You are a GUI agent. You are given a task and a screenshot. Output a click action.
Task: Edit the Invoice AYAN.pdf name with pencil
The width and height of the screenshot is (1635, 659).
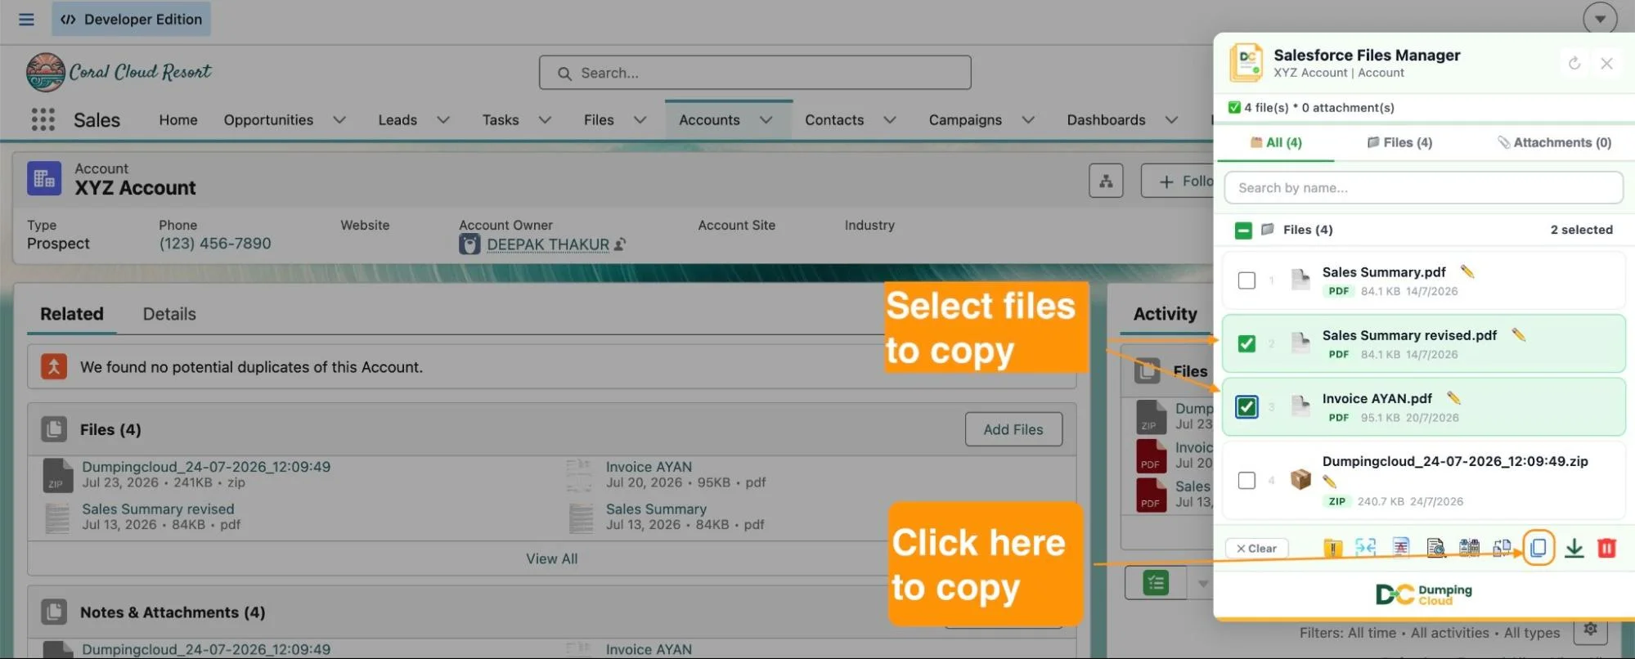point(1453,398)
